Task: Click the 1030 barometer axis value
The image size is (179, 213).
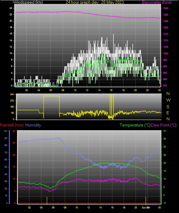Action: [x=166, y=15]
